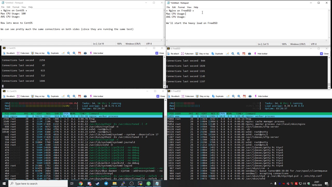Click Hide toolbar in 6. FreeBSD window
This screenshot has height=187, width=332.
coord(261,54)
